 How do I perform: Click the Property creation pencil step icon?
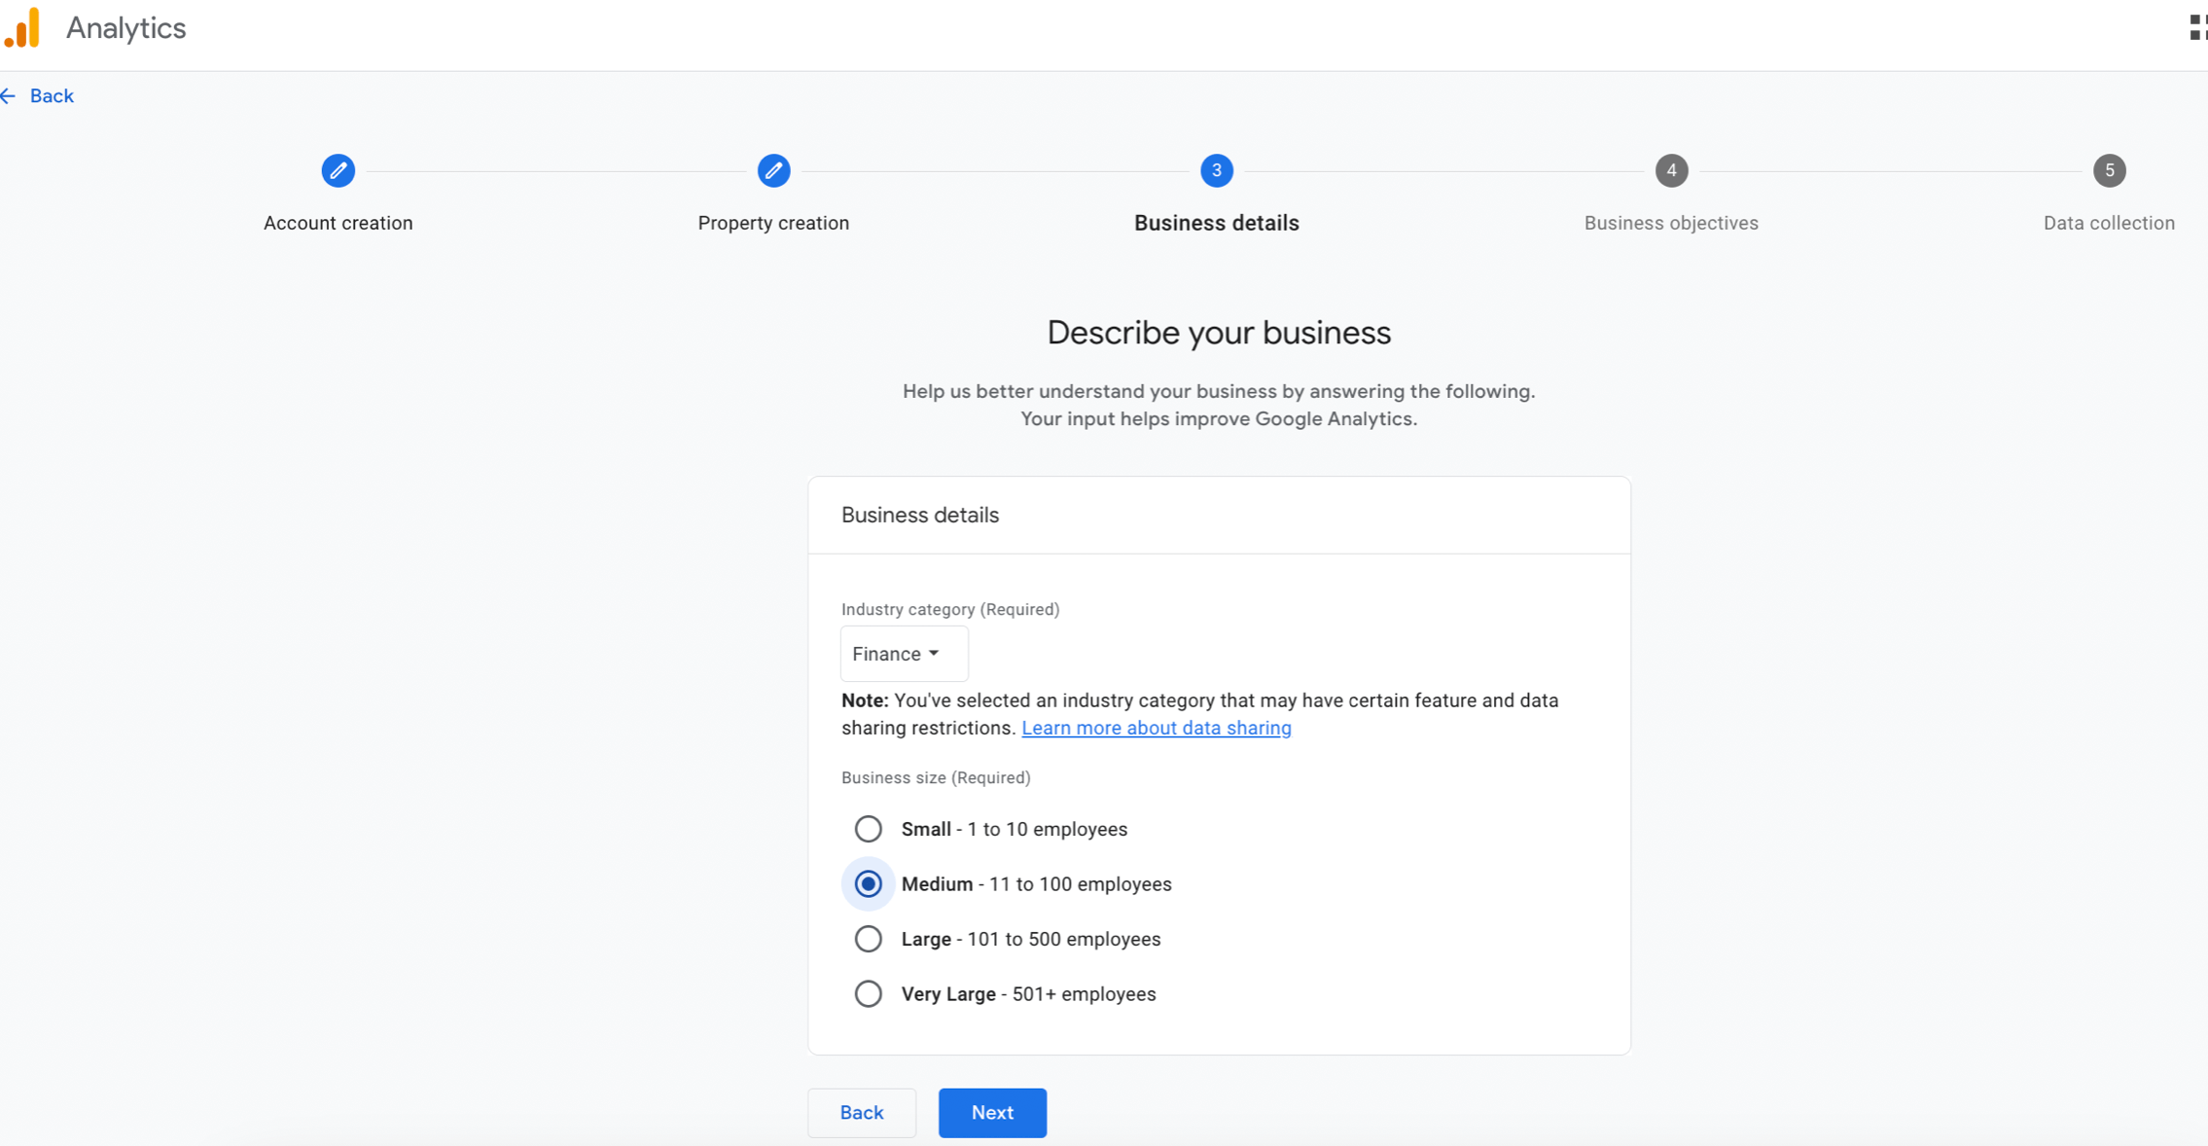click(773, 171)
